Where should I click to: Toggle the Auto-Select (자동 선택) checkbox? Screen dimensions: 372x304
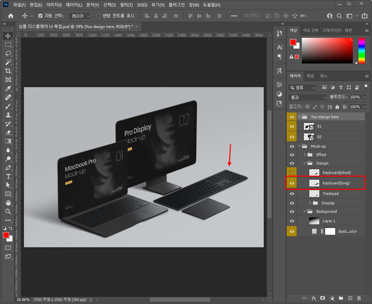40,16
